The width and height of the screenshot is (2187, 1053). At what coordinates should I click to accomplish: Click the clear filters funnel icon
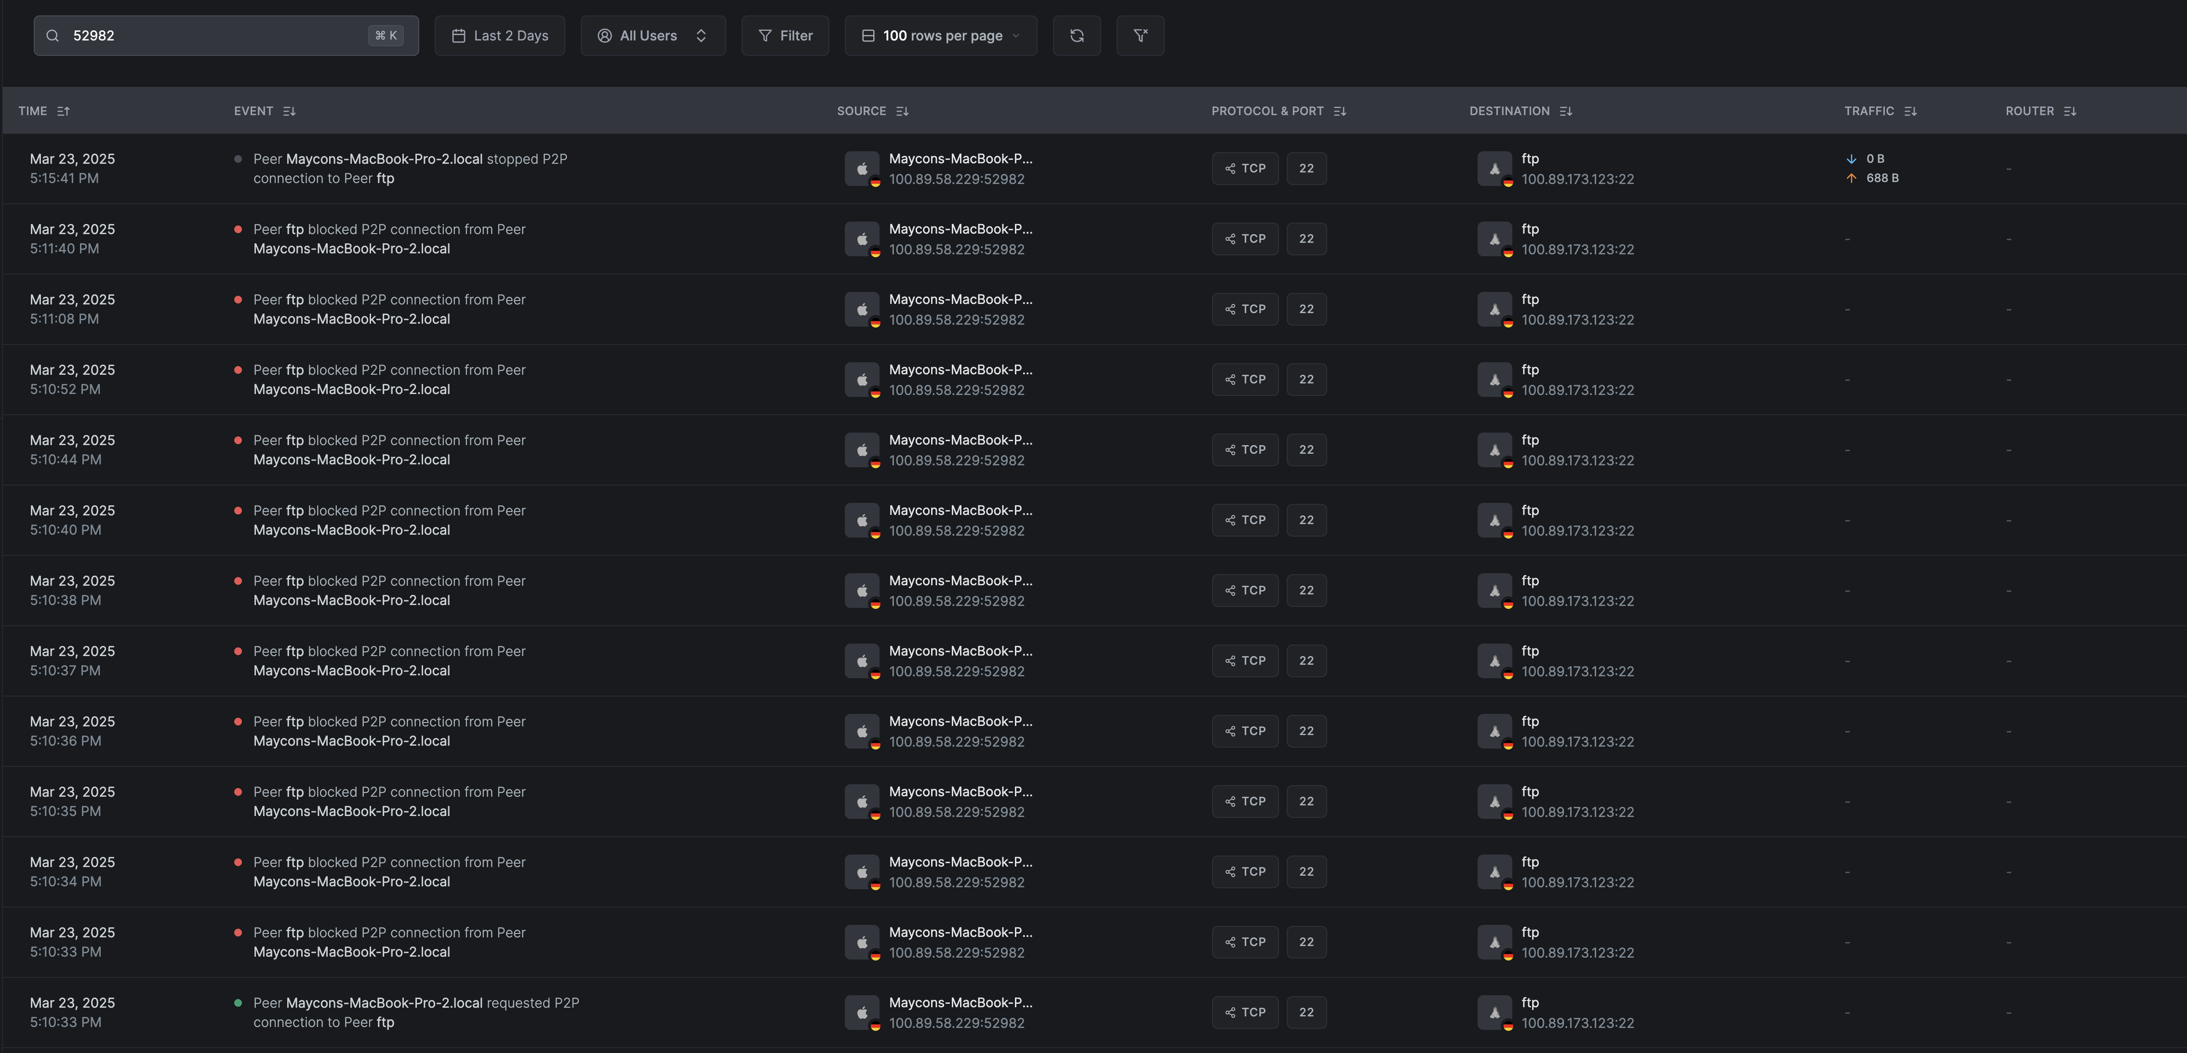click(x=1140, y=36)
